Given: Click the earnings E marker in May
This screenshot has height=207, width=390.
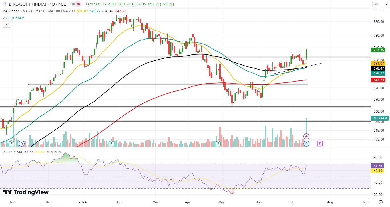Looking at the screenshot, I should point(218,143).
